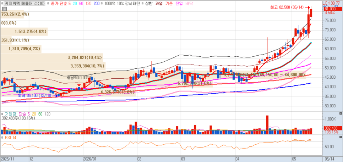Click the 3,58% change value on price axis
The height and width of the screenshot is (162, 343).
330,13
